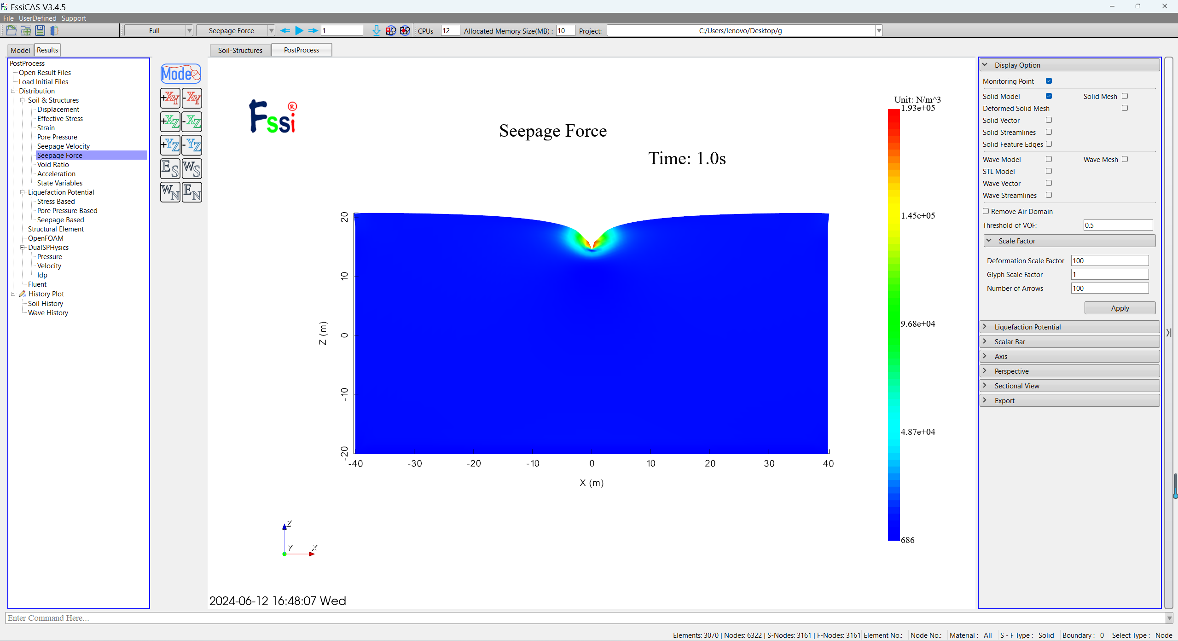
Task: Click the pencil icon beside History Plot
Action: tap(22, 294)
